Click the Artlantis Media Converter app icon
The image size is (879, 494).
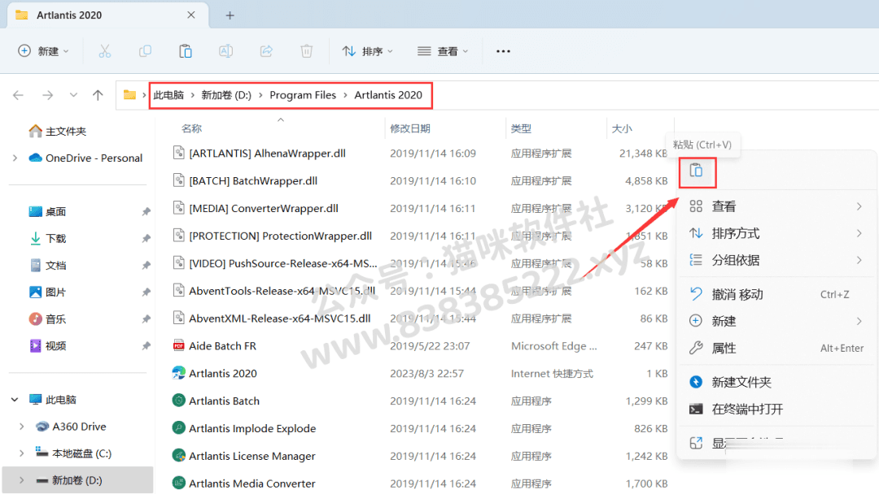tap(179, 483)
